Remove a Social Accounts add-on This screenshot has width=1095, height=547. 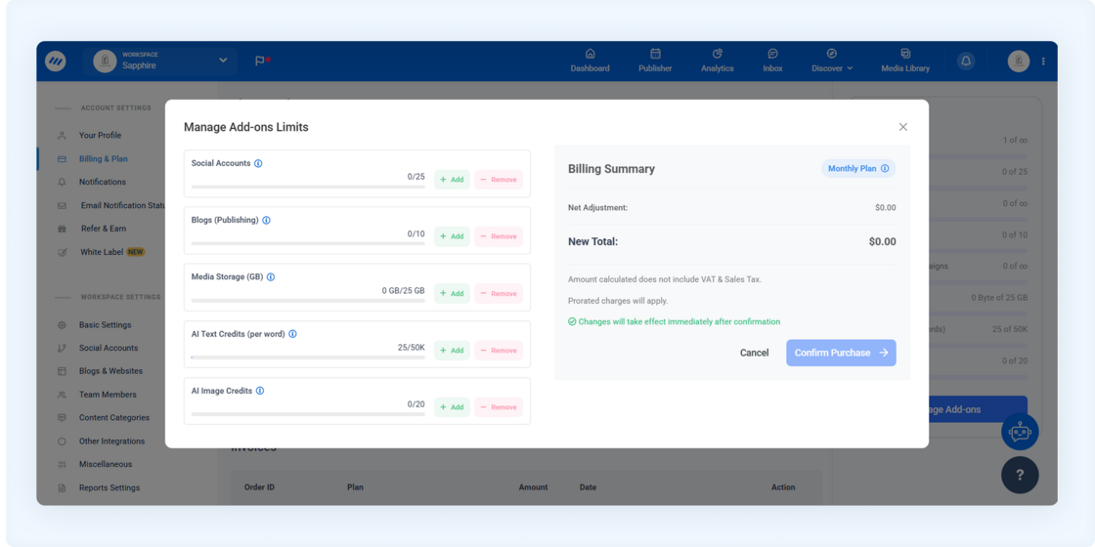click(x=499, y=180)
